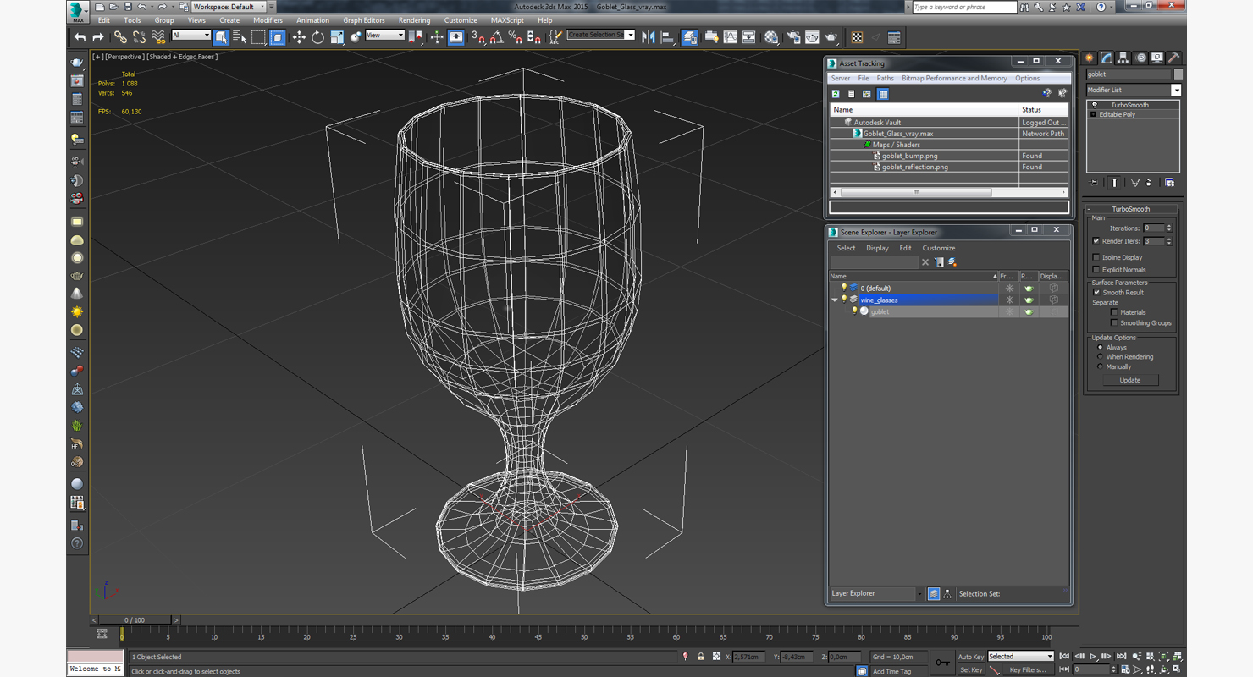Viewport: 1253px width, 677px height.
Task: Collapse the TurboSmooth rollout header
Action: (1131, 209)
